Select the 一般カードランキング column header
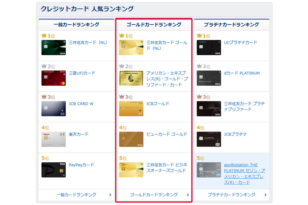The image size is (308, 205). (76, 25)
